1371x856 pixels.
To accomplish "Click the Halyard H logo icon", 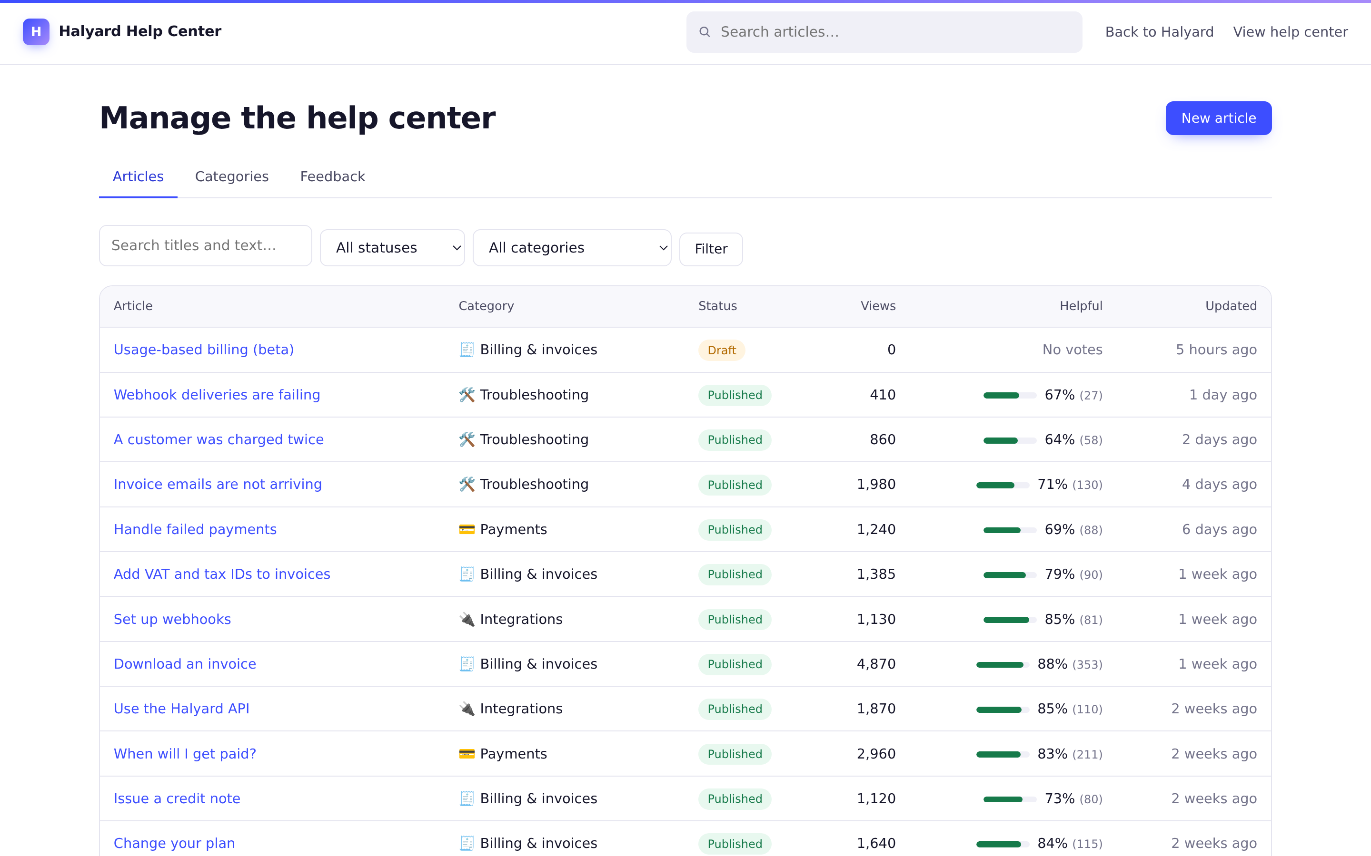I will (36, 32).
